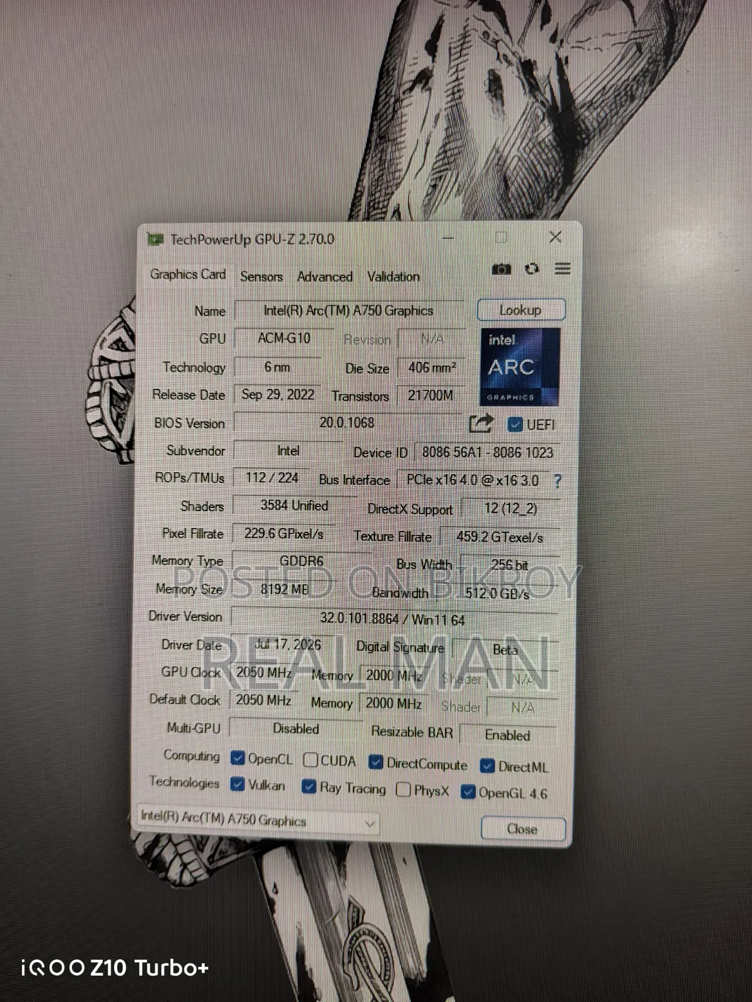Click the Release Date Sep 29, 2022
This screenshot has width=752, height=1002.
pos(278,395)
